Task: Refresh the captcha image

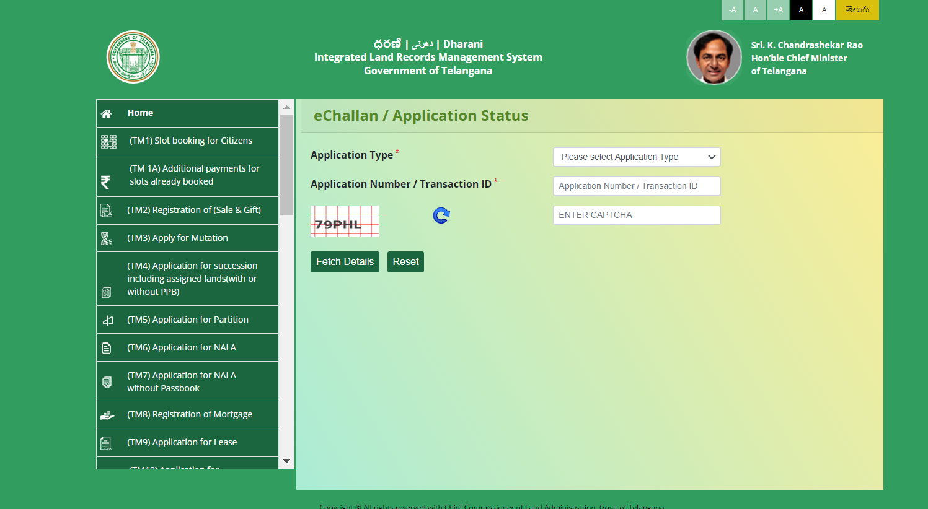Action: coord(441,215)
